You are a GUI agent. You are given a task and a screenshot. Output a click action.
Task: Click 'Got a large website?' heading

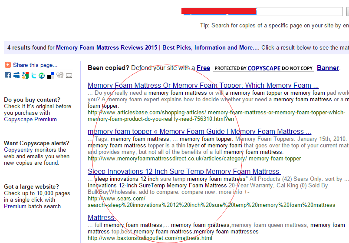pyautogui.click(x=31, y=186)
